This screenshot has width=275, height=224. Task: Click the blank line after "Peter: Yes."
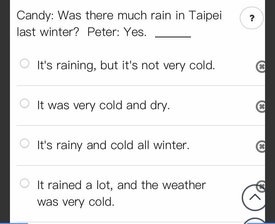(173, 36)
